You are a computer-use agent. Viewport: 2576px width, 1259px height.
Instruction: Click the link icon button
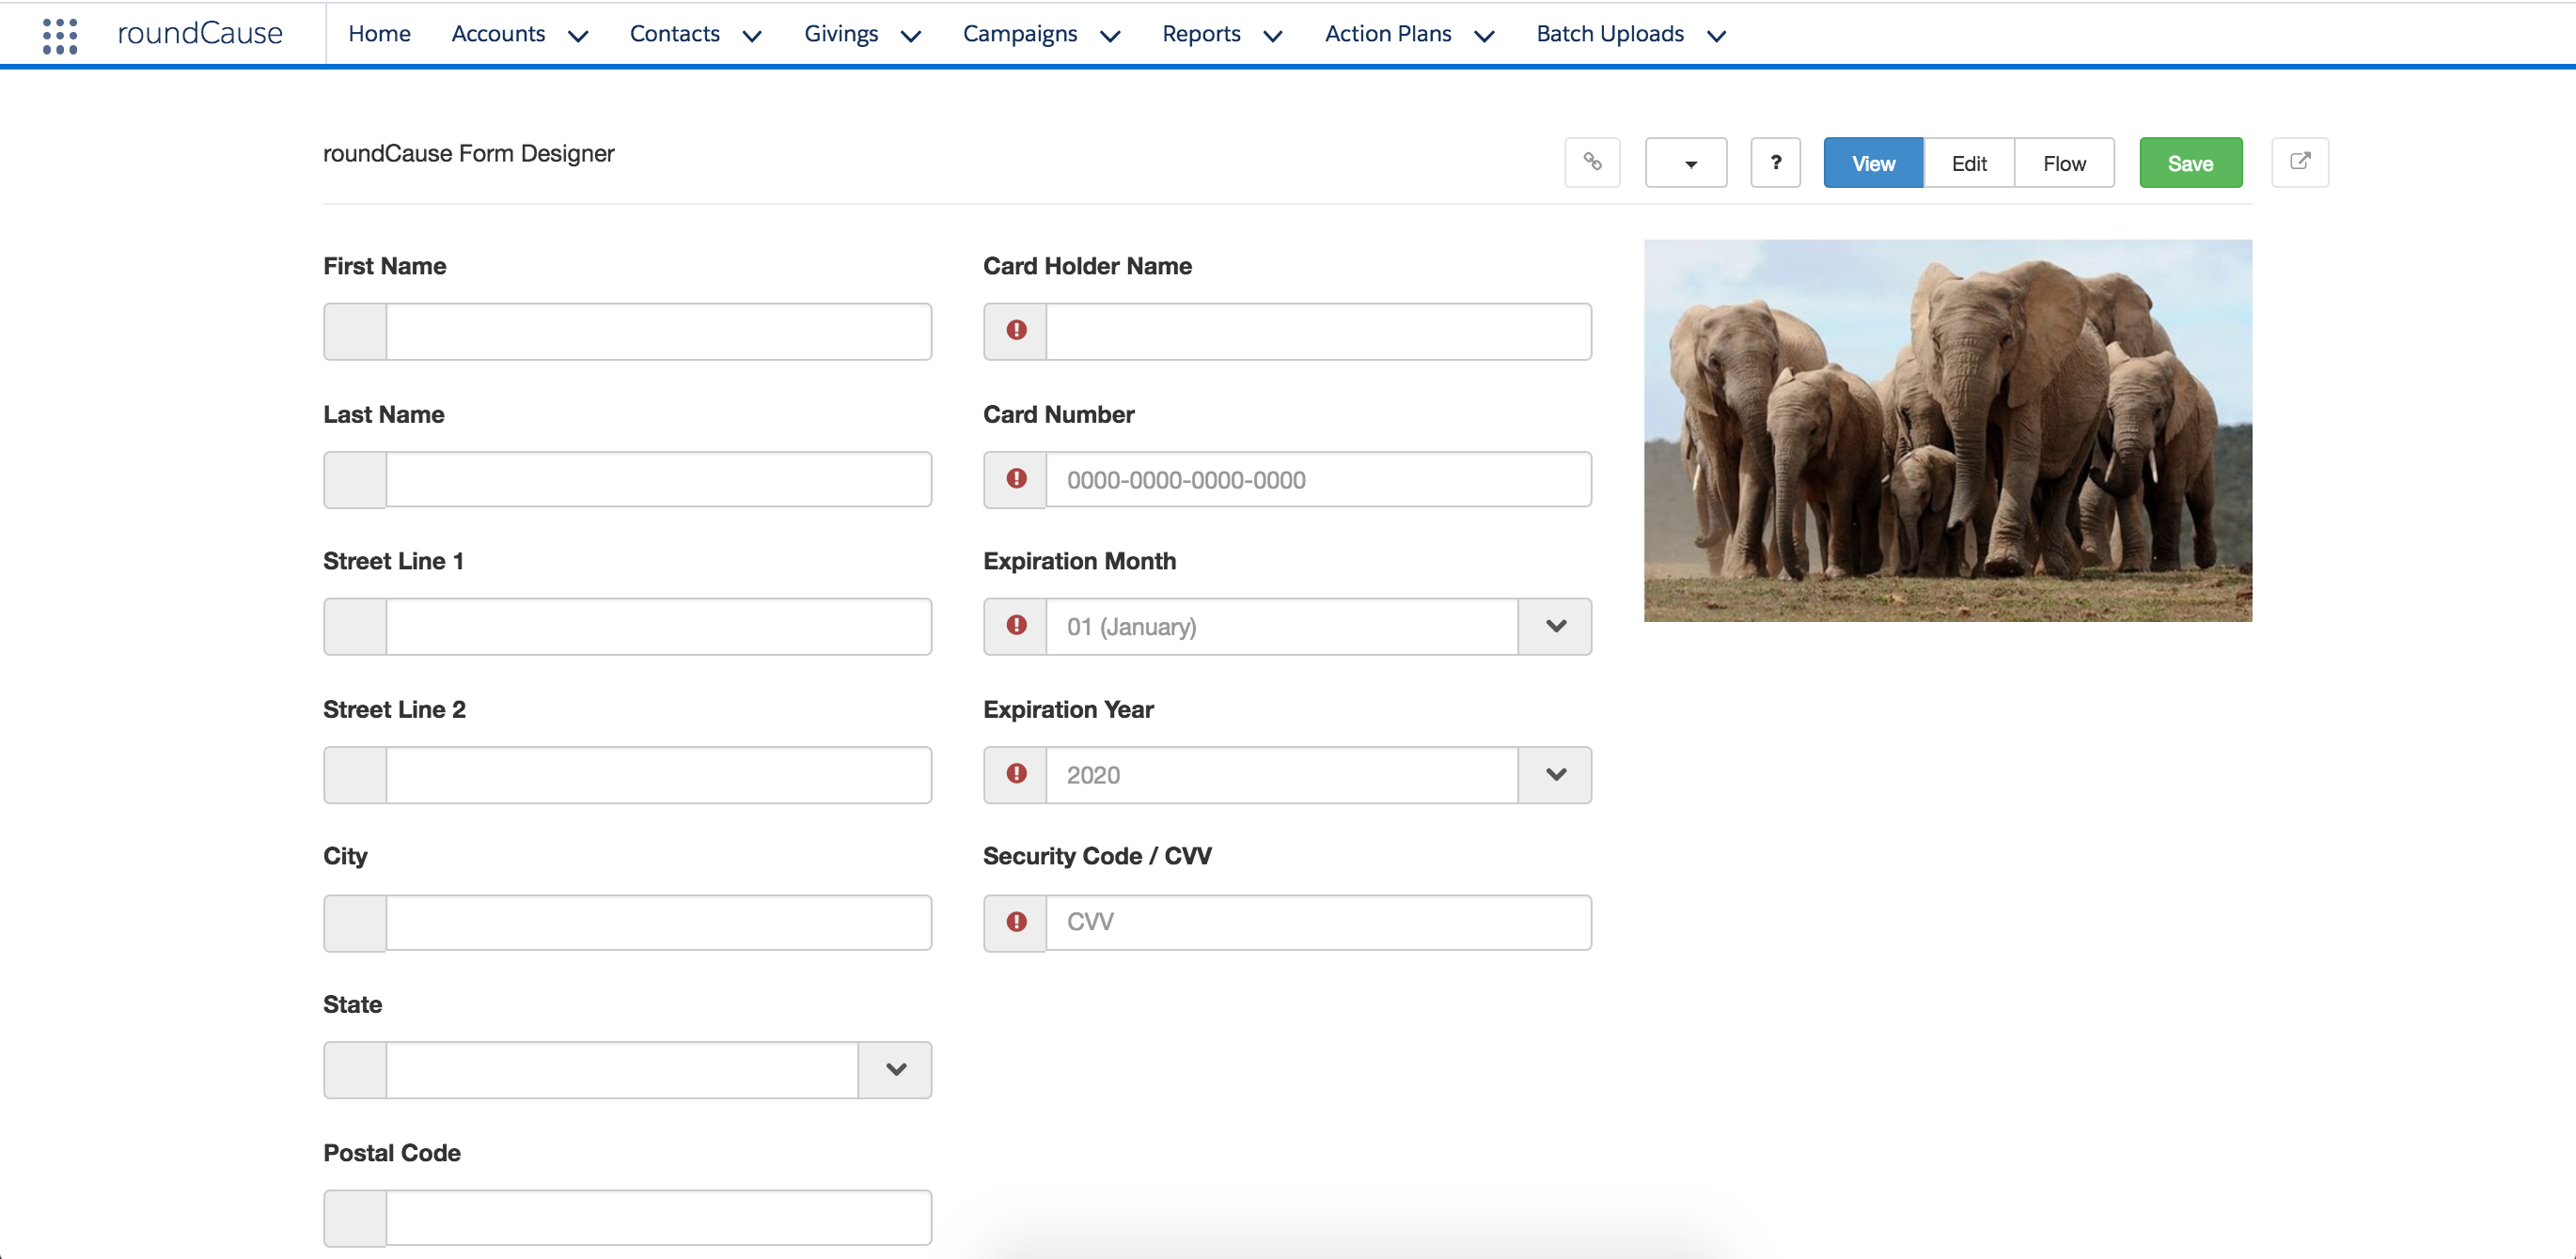click(1592, 162)
